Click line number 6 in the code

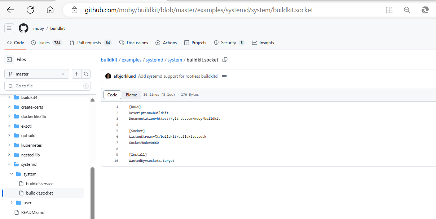click(117, 137)
